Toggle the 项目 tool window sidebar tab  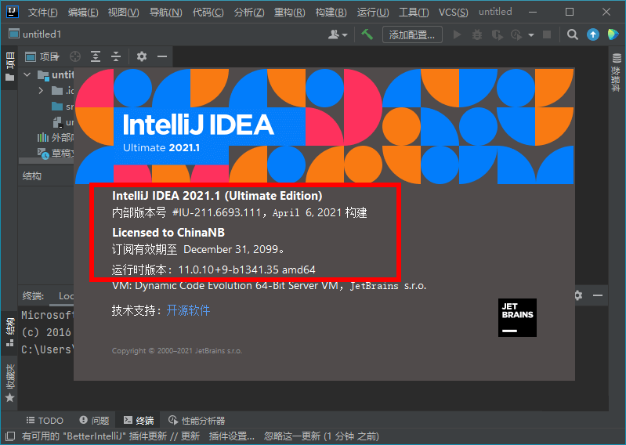9,67
